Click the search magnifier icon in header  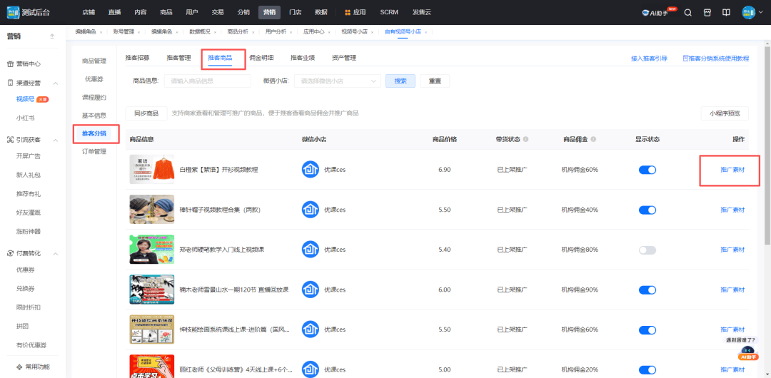coord(688,12)
